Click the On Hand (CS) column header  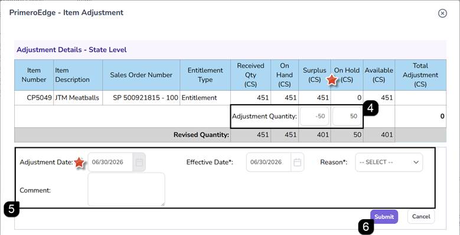285,75
